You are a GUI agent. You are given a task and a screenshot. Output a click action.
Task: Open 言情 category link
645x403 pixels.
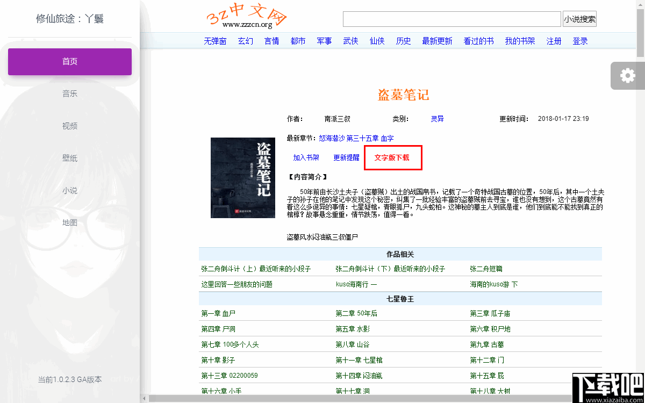click(x=272, y=41)
